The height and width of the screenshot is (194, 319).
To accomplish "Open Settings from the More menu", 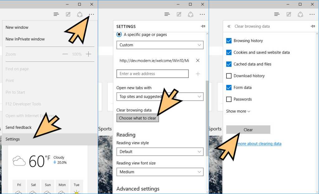I will click(13, 139).
